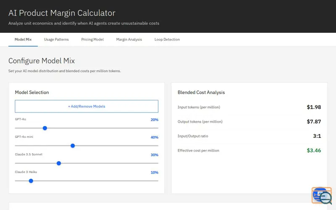Click the Claude 3 Haiku 10% value

[x=154, y=173]
